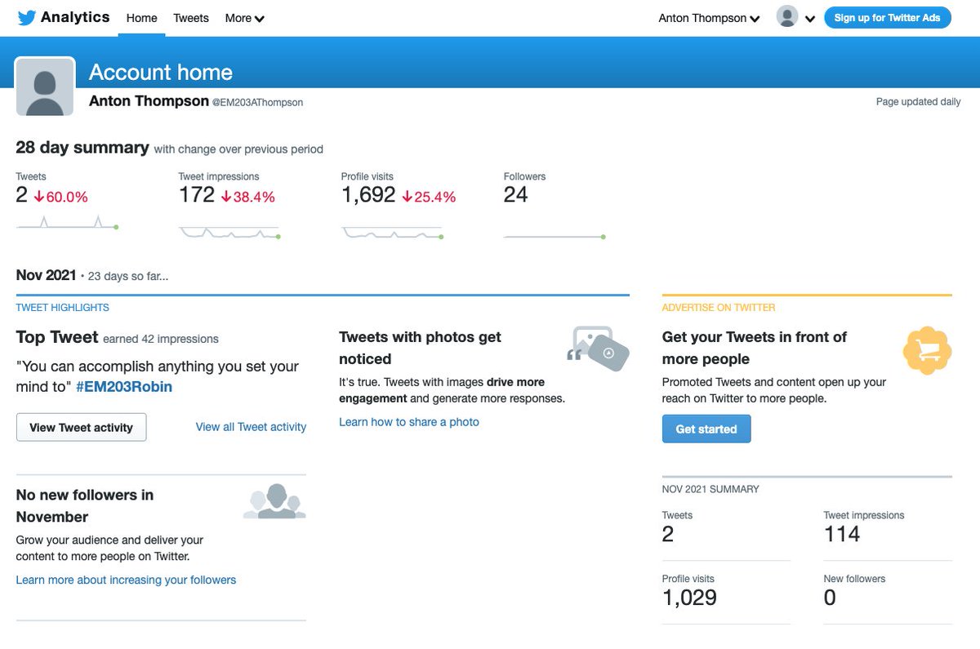Click the TWEET HIGHLIGHTS label

pos(63,308)
